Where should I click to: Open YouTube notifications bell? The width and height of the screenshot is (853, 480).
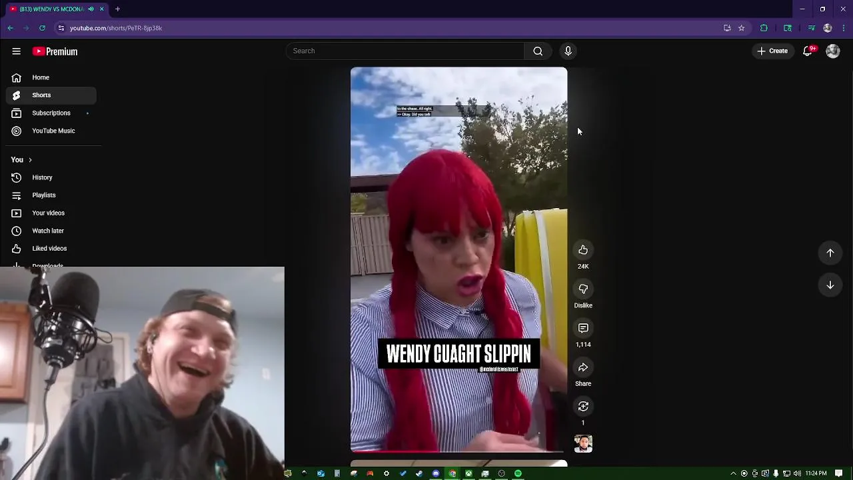(808, 51)
